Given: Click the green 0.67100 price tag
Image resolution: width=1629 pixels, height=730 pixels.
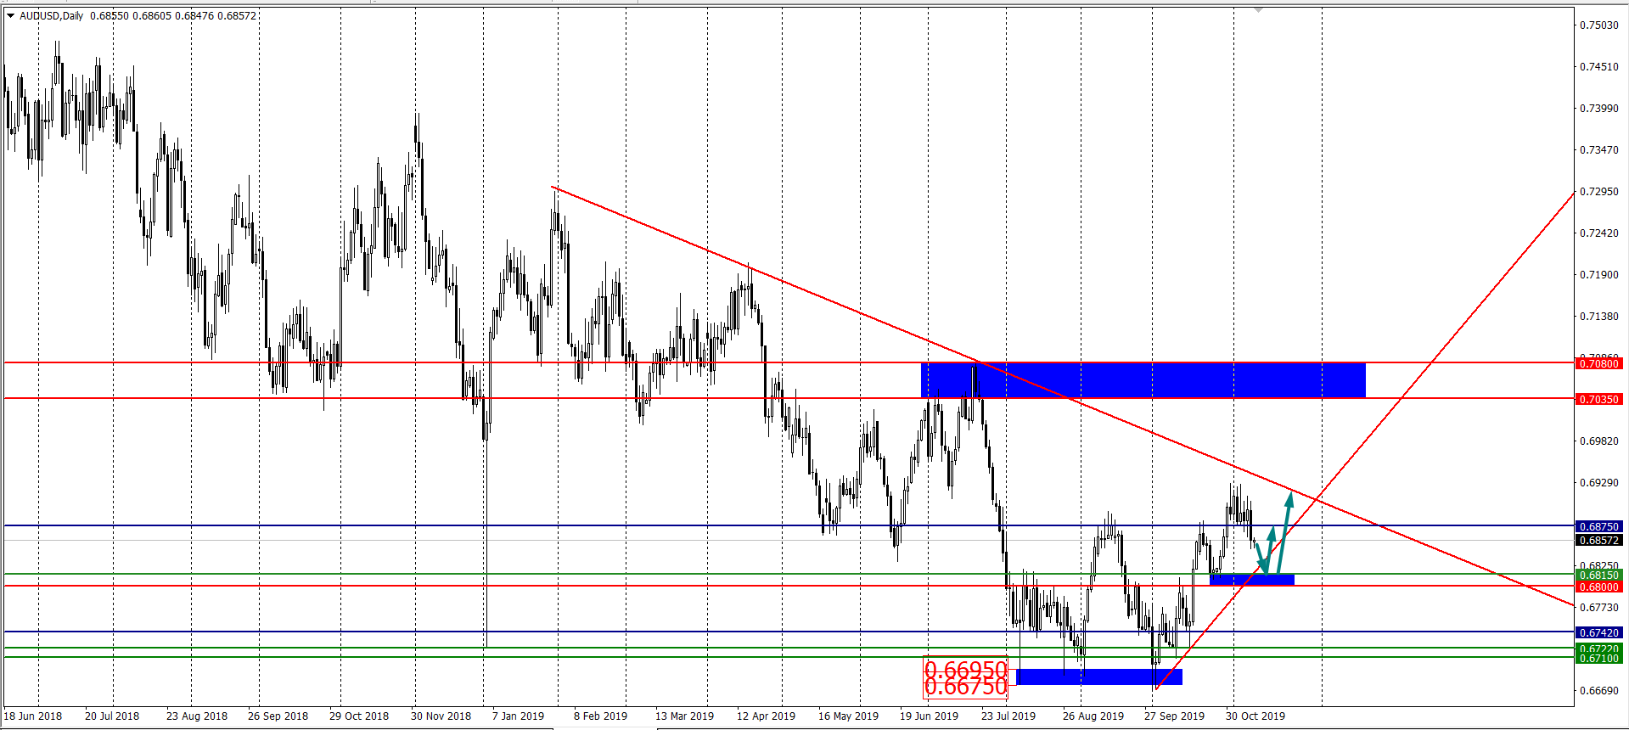Looking at the screenshot, I should point(1598,659).
